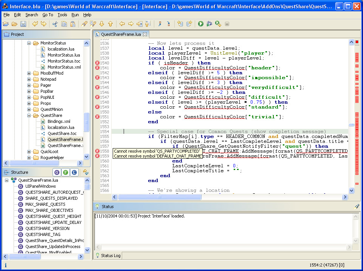This screenshot has width=363, height=271.
Task: Collapse QuestShareFrame.lua node in Structure tree
Action: (x=7, y=180)
